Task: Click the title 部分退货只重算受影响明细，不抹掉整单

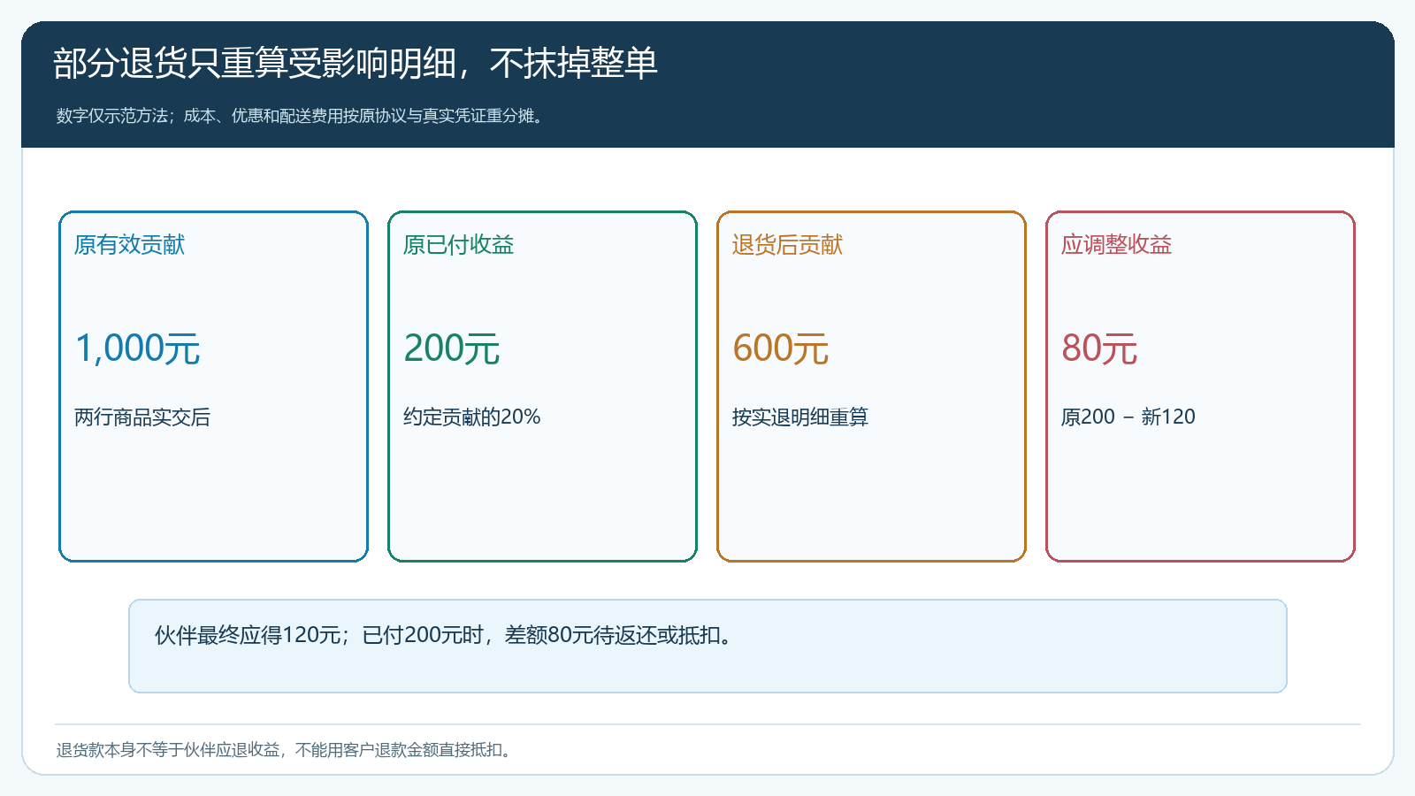Action: [356, 64]
